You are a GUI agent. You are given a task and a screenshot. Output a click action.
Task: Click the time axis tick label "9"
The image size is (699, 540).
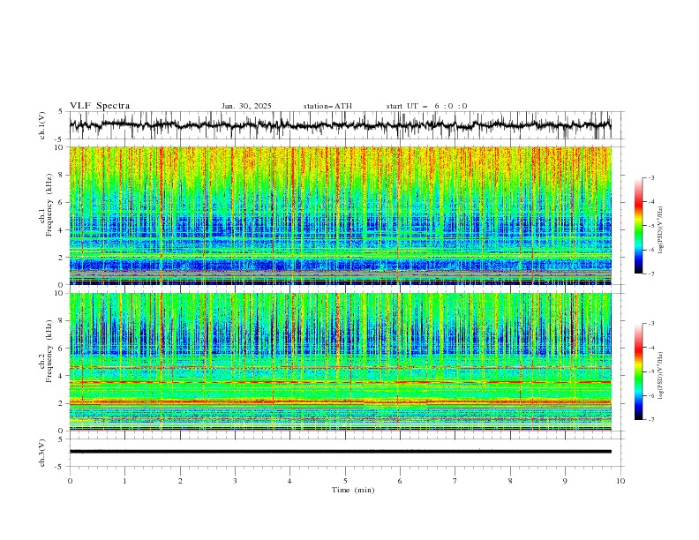tap(565, 481)
